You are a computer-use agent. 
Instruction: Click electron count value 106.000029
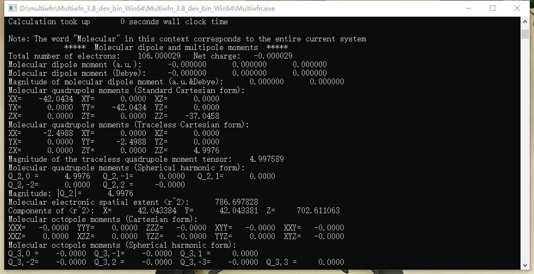pos(159,56)
